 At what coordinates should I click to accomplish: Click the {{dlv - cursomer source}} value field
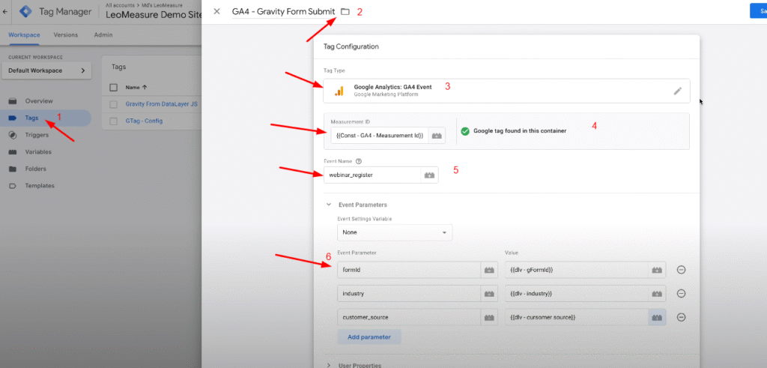[x=577, y=317]
